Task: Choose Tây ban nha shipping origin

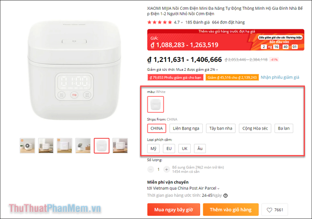Action: click(x=221, y=128)
